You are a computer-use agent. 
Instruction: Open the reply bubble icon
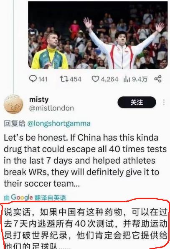click(x=33, y=79)
